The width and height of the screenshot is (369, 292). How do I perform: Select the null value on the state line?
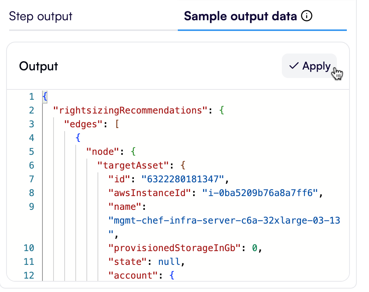coord(167,261)
